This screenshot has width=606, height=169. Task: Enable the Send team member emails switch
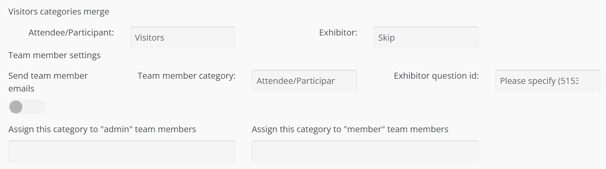pyautogui.click(x=27, y=107)
